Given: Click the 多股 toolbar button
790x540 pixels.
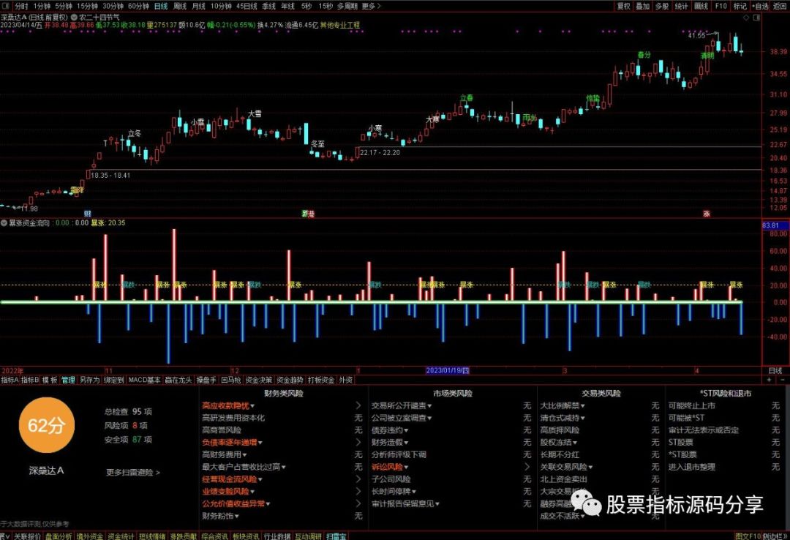Looking at the screenshot, I should point(662,6).
